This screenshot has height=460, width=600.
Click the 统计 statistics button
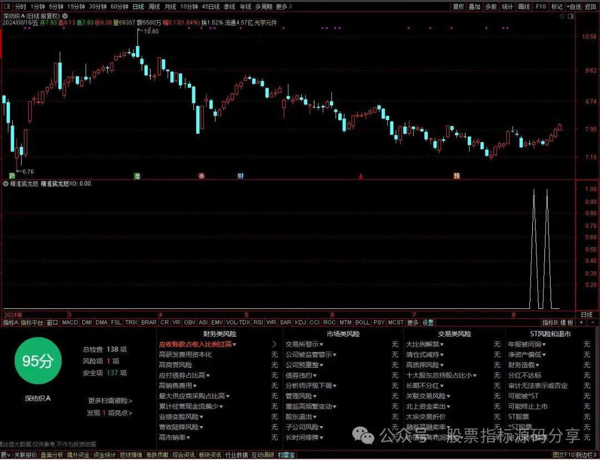(x=507, y=7)
